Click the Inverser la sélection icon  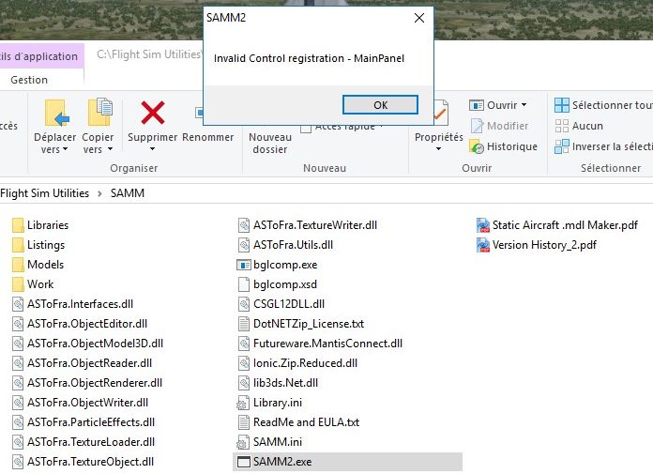[x=562, y=146]
